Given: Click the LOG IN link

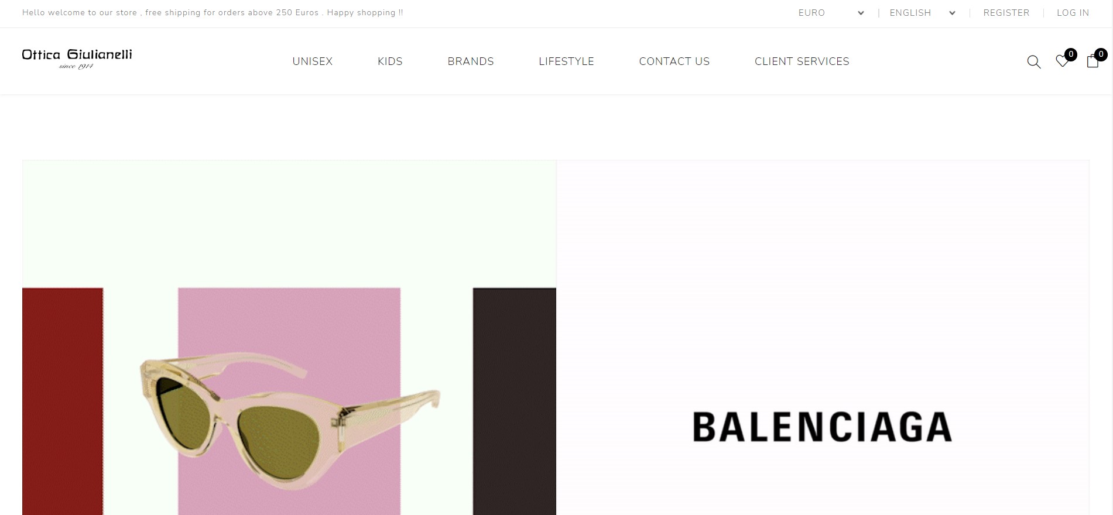Looking at the screenshot, I should (x=1073, y=13).
